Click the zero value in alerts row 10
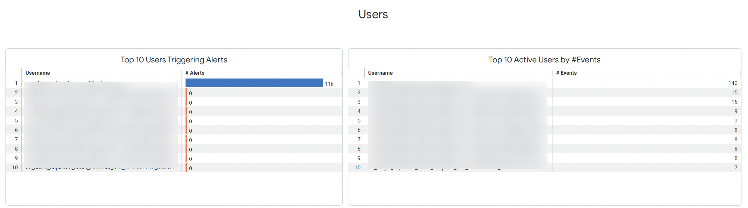 pyautogui.click(x=191, y=168)
